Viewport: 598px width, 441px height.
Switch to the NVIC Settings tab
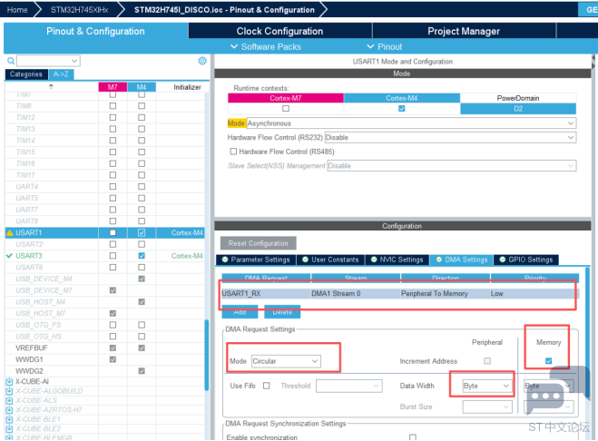395,260
